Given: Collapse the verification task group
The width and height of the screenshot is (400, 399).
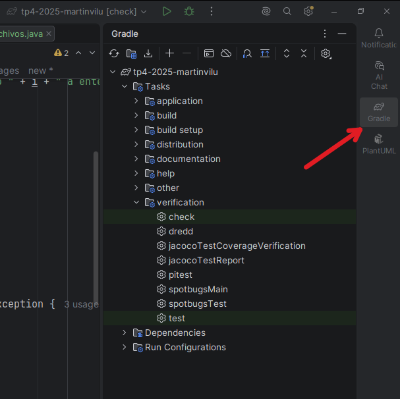Looking at the screenshot, I should click(136, 202).
